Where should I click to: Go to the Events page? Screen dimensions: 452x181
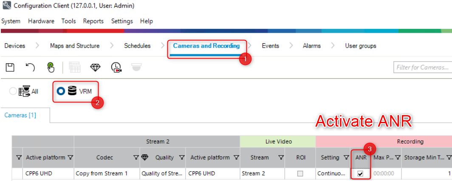point(270,46)
